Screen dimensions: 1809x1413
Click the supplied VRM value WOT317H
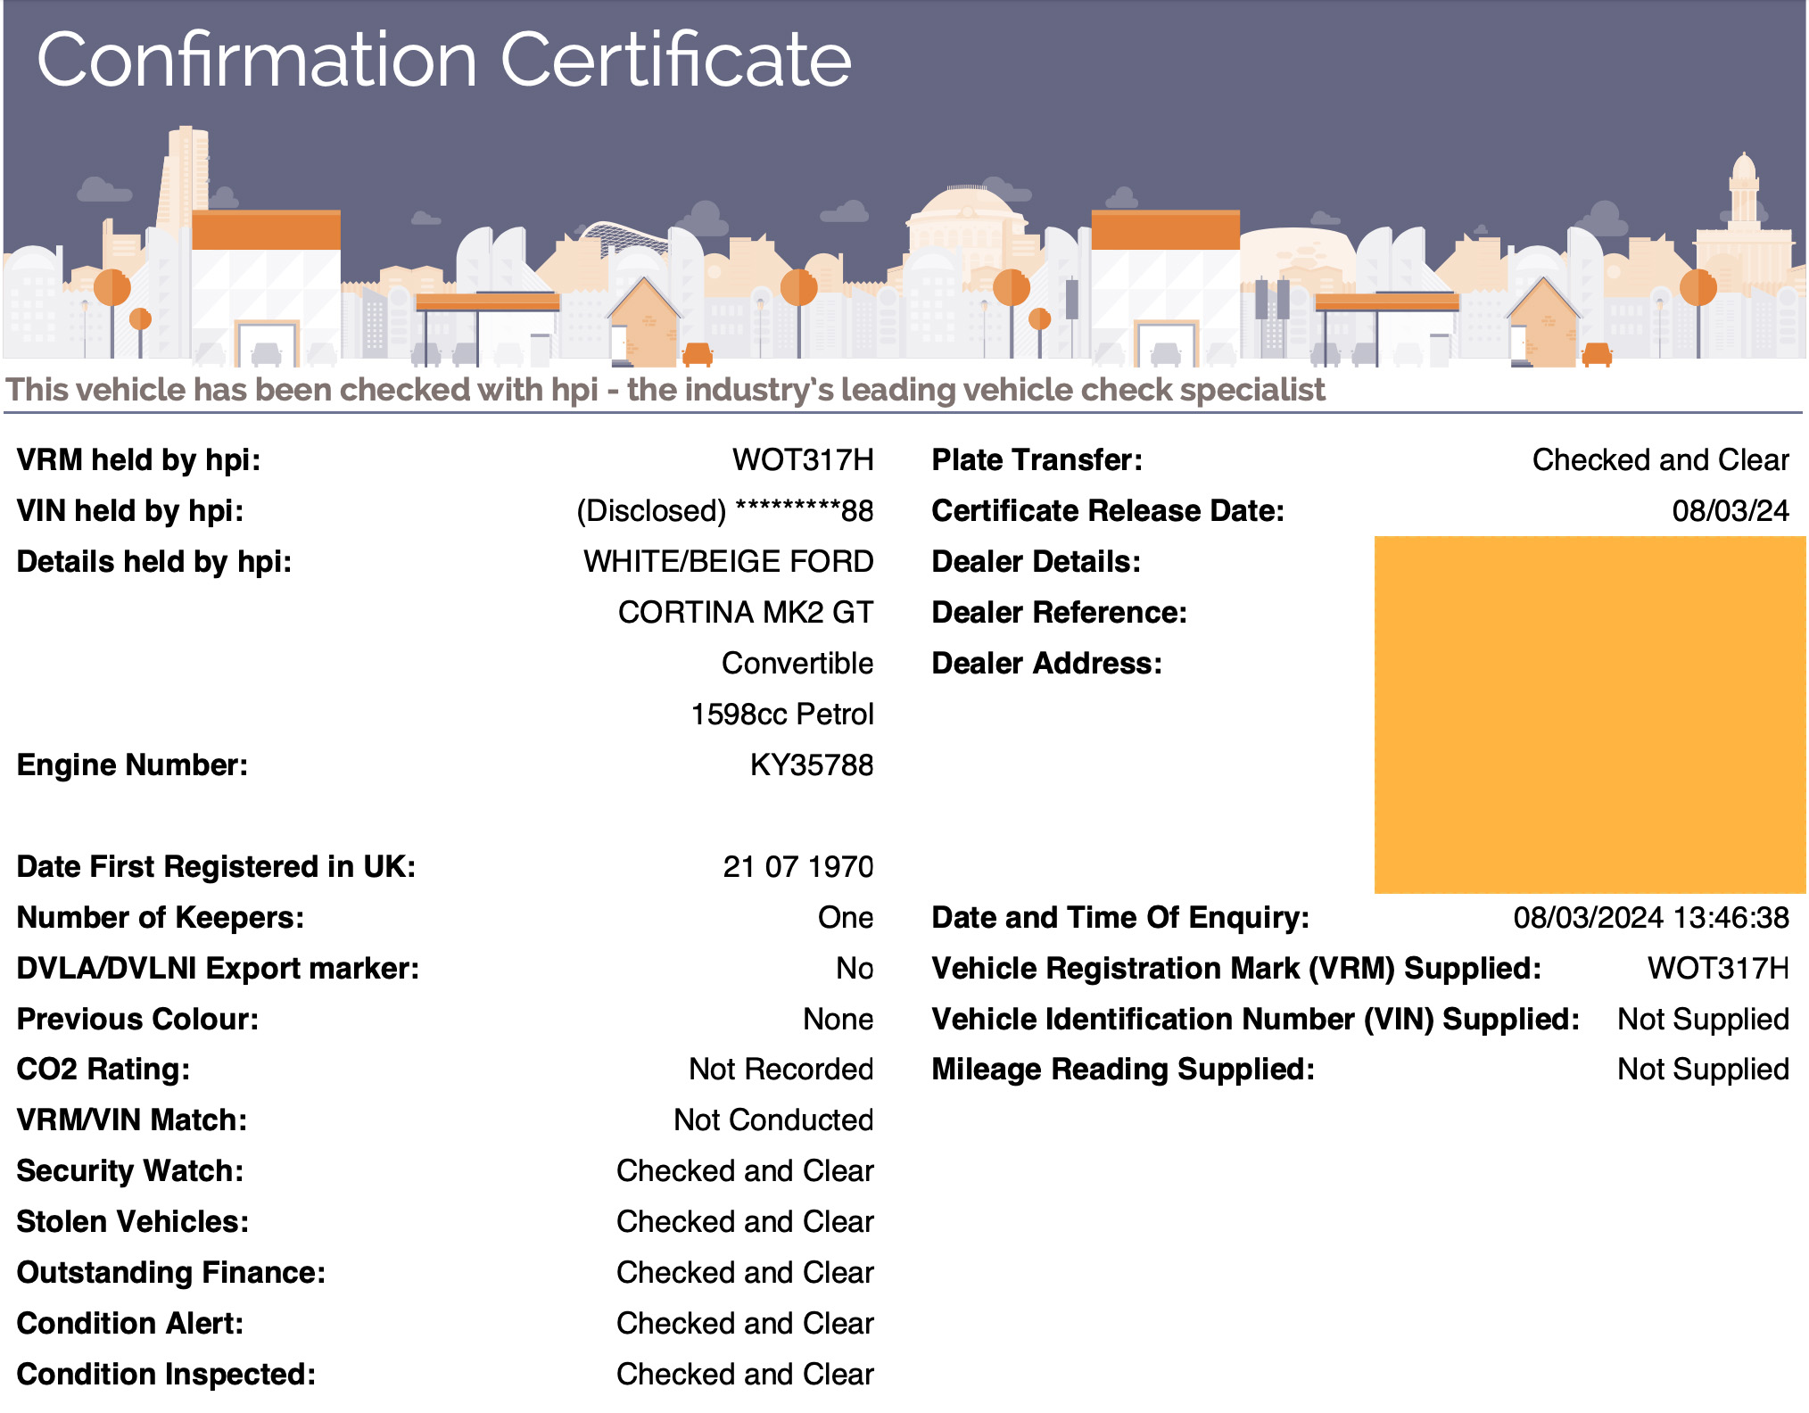[1718, 968]
